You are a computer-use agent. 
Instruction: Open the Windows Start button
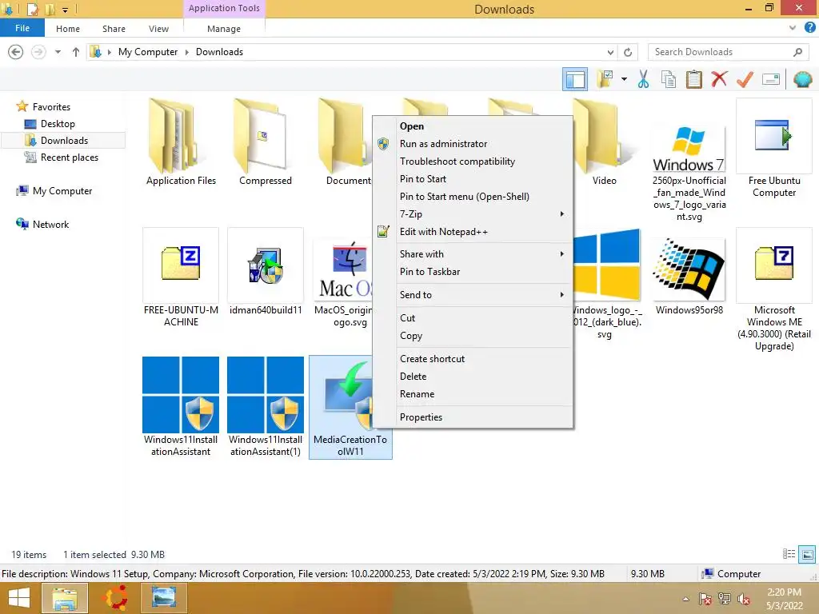click(x=19, y=598)
